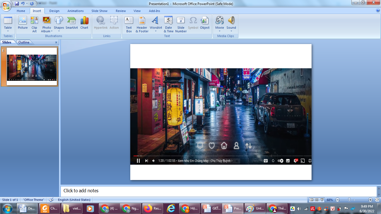Open the Windows Start menu
Image resolution: width=381 pixels, height=214 pixels.
point(7,208)
